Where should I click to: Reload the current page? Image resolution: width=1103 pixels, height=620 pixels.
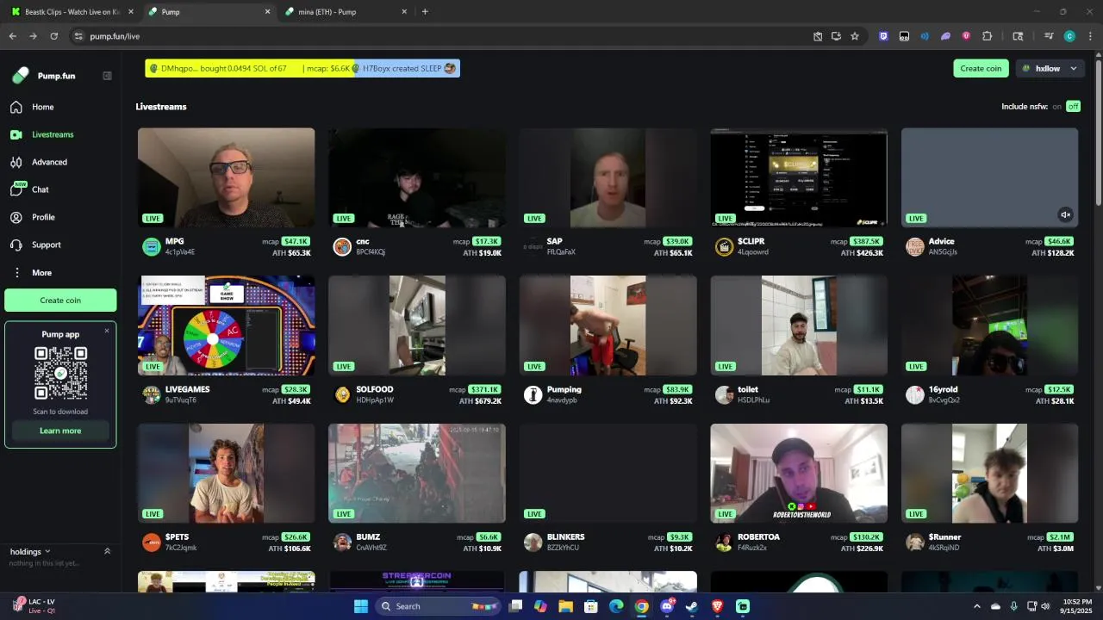tap(53, 36)
